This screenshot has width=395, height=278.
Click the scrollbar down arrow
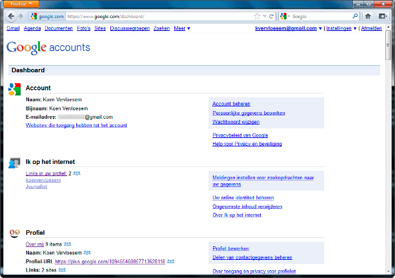(388, 272)
